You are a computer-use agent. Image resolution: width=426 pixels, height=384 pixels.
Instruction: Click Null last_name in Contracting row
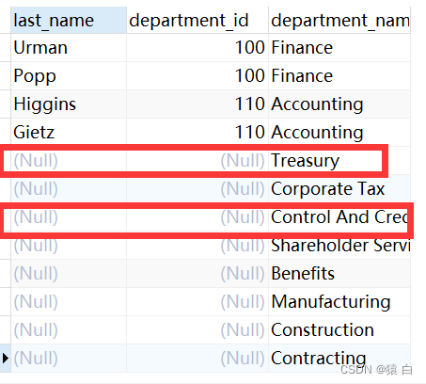coord(69,359)
